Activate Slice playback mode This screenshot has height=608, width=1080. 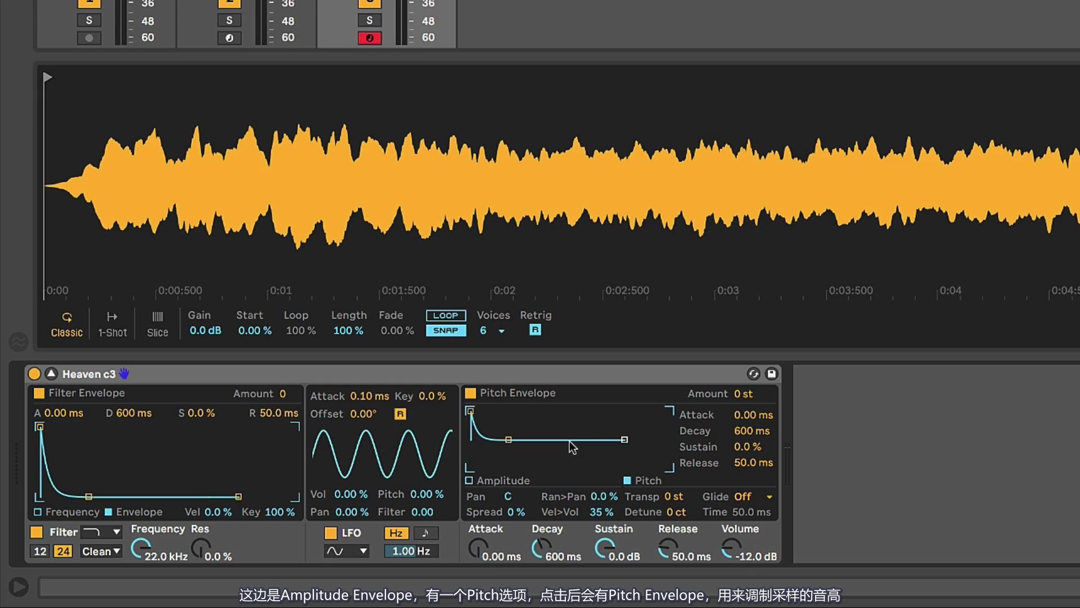click(x=157, y=323)
